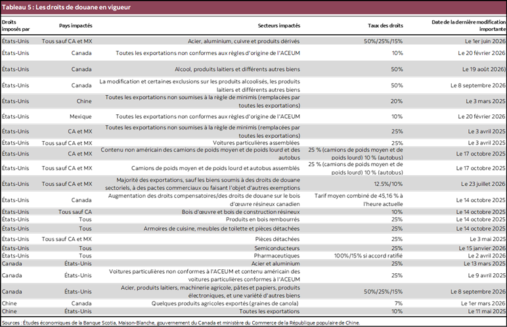The width and height of the screenshot is (507, 327).
Task: Click the 'Taux des droits' column header
Action: point(386,26)
